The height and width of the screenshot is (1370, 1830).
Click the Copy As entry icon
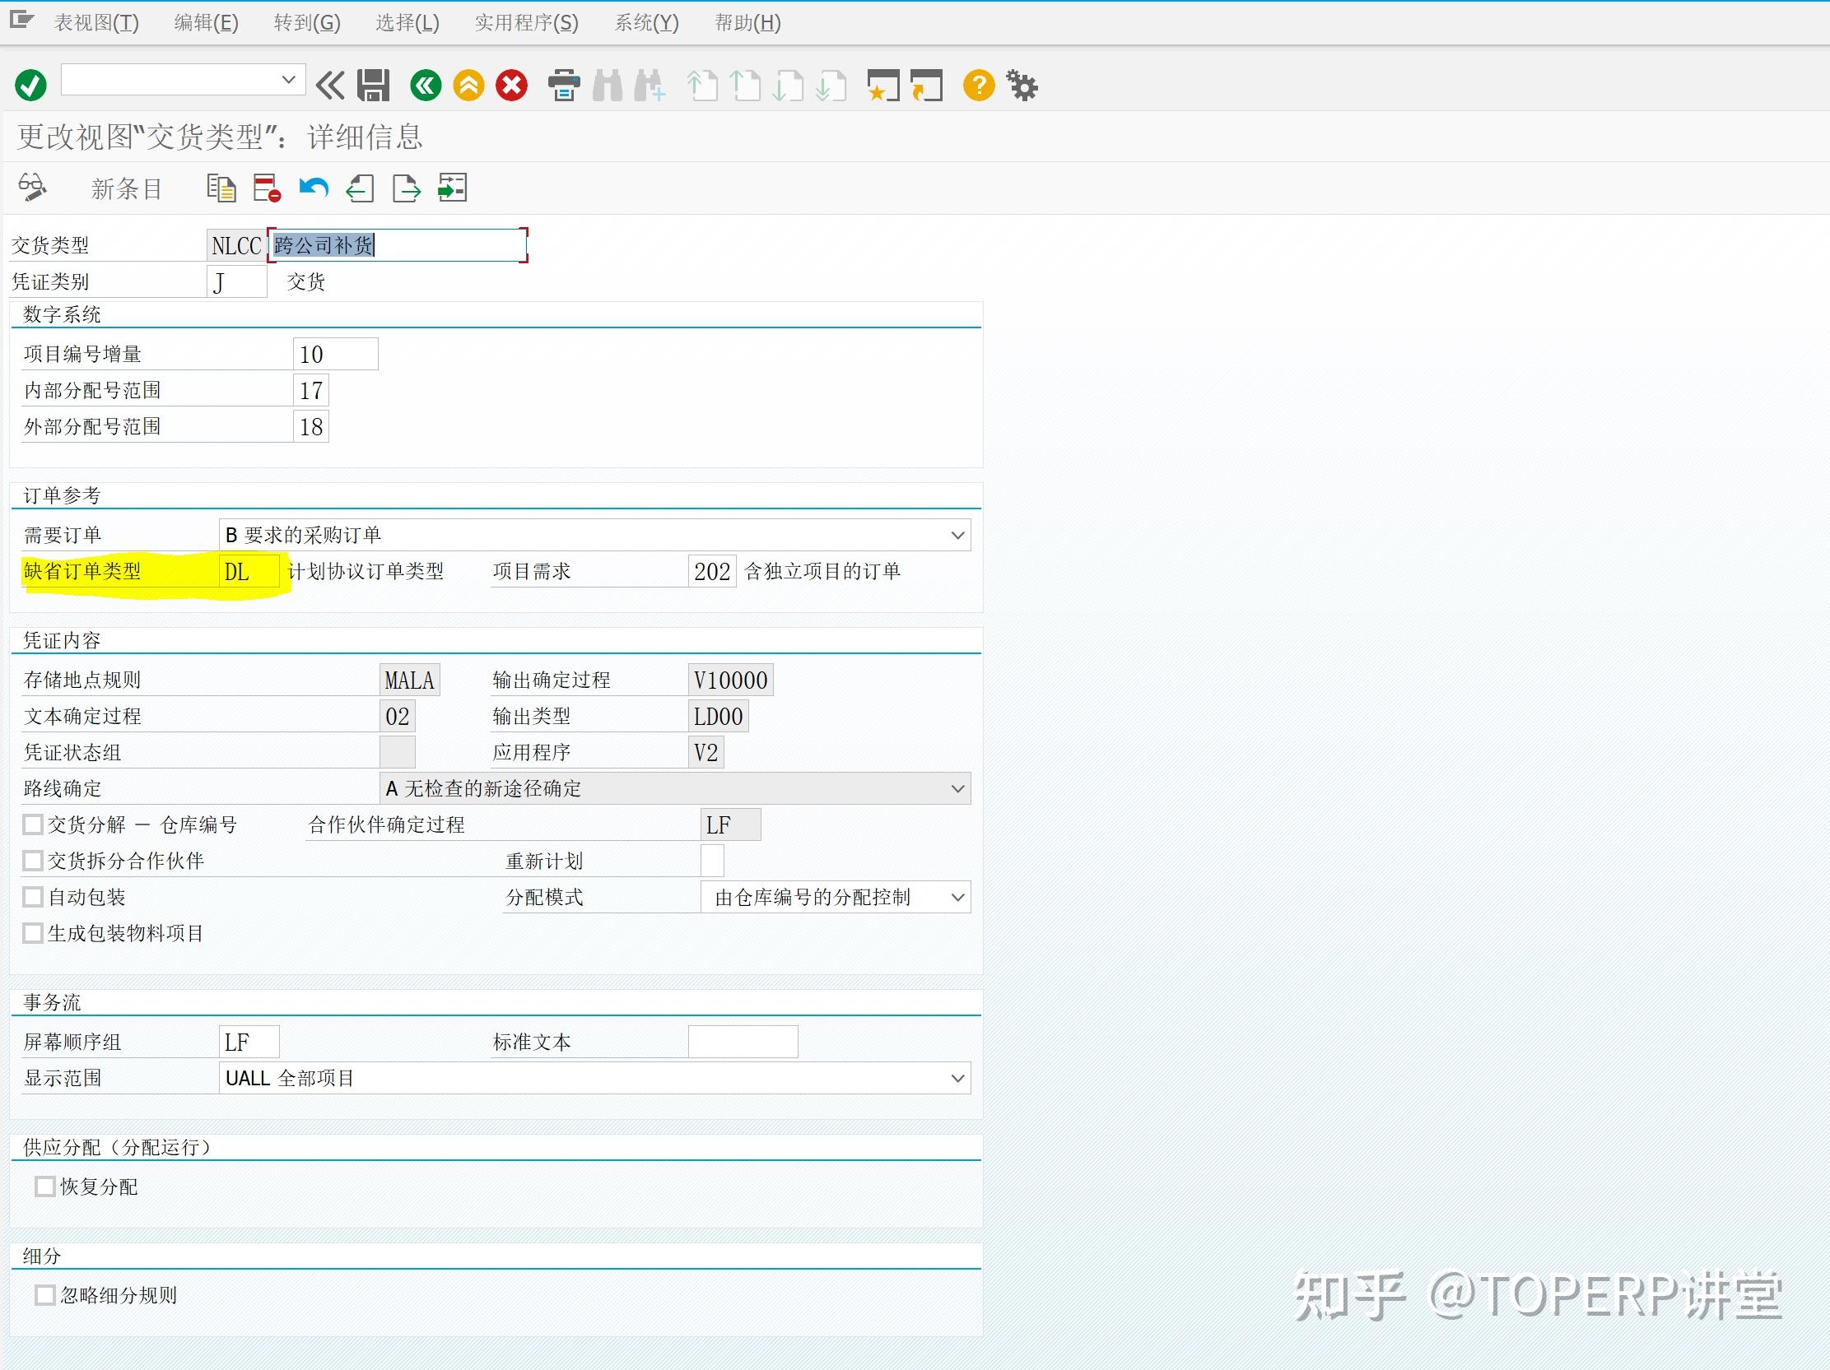click(x=221, y=188)
